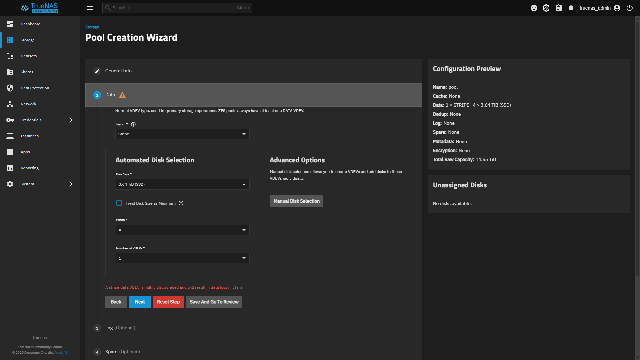Screen dimensions: 640x360
Task: Go to Datasets in the sidebar
Action: [29, 56]
